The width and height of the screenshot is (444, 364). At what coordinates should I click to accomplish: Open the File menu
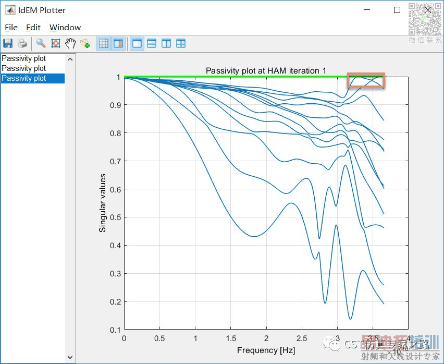pos(11,28)
